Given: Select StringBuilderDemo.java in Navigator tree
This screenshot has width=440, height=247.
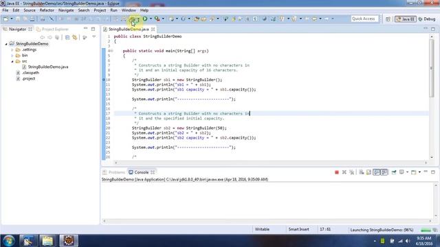Looking at the screenshot, I should tap(48, 67).
